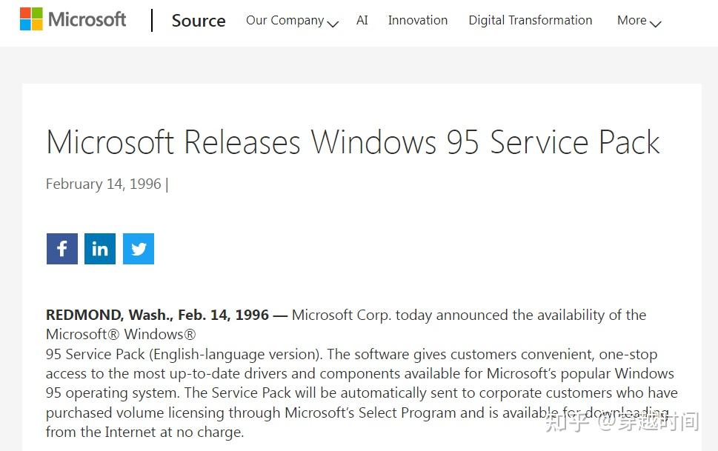
Task: Select the blue LinkedIn share icon
Action: click(99, 249)
